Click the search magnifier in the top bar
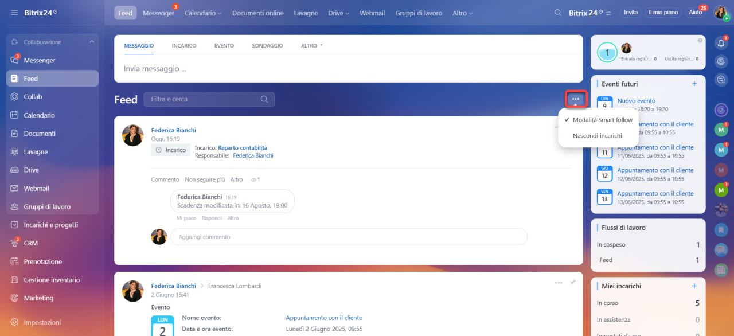The image size is (734, 336). [x=558, y=13]
